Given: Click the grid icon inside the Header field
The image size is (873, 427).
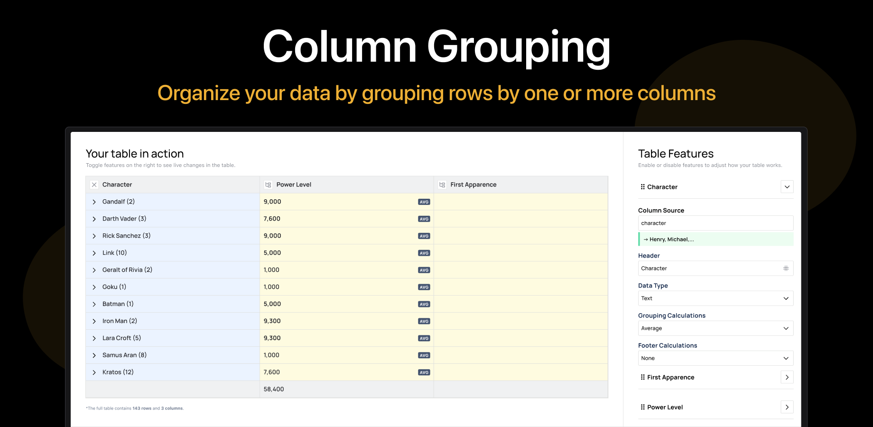Looking at the screenshot, I should 786,268.
